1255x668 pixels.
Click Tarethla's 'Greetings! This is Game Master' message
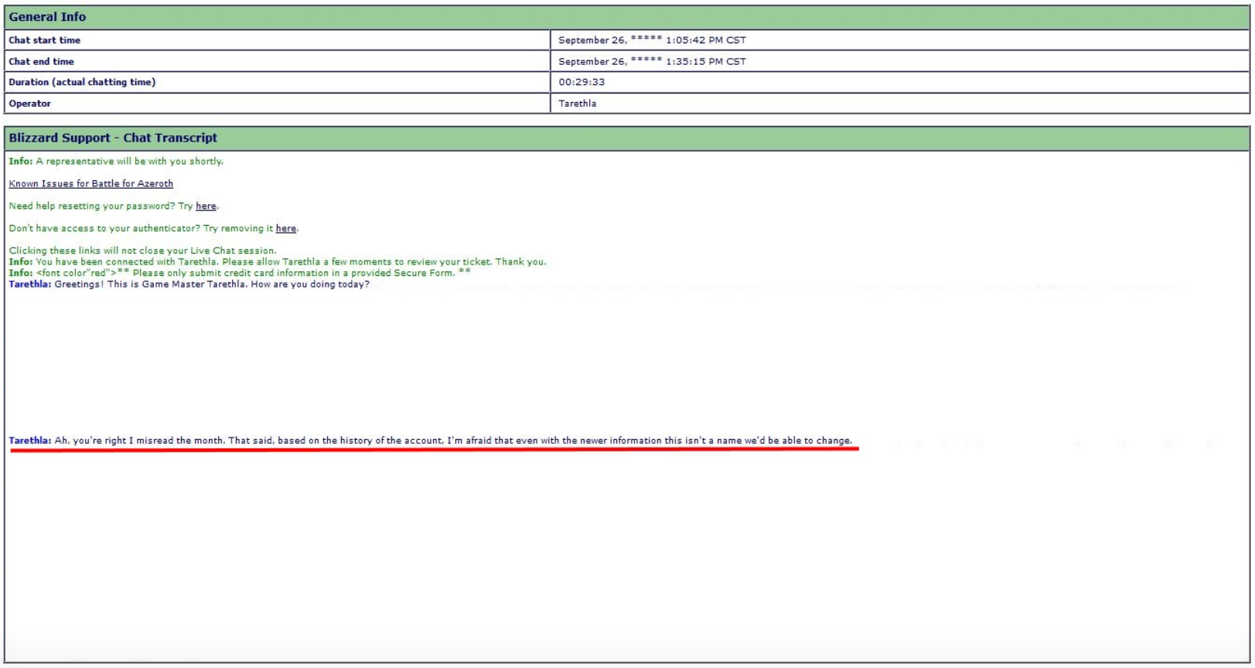189,285
